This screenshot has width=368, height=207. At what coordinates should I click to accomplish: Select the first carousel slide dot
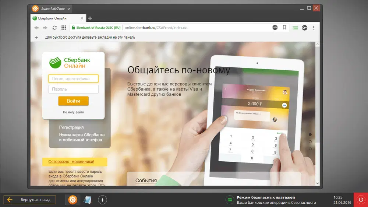click(310, 134)
